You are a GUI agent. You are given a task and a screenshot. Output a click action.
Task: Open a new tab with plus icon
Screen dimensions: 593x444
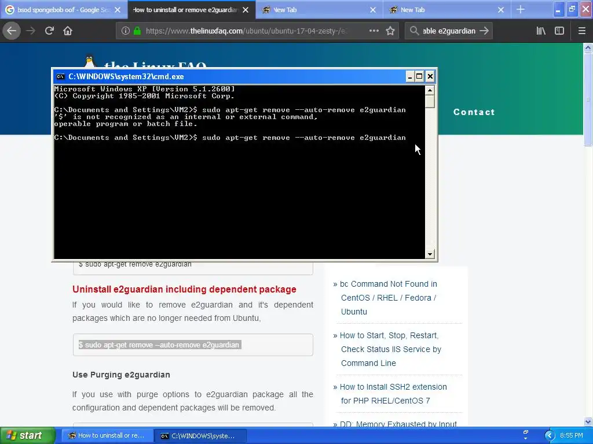tap(521, 9)
